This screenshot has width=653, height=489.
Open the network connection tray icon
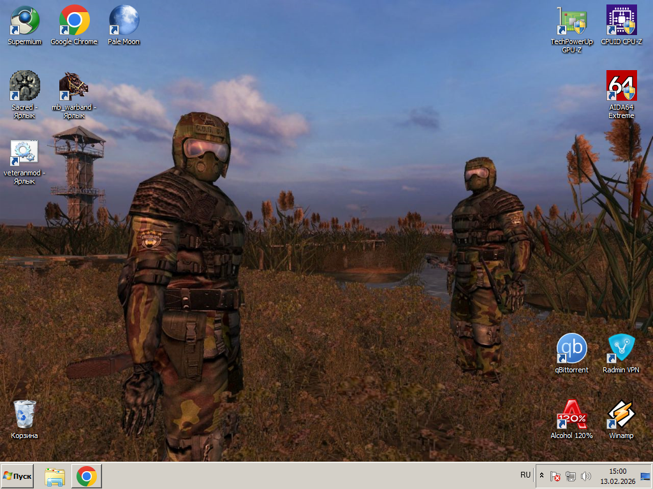pos(571,476)
